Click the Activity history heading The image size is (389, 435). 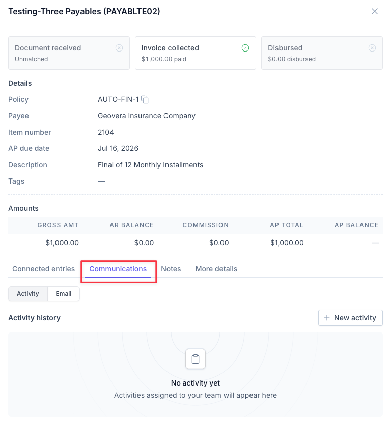point(34,318)
